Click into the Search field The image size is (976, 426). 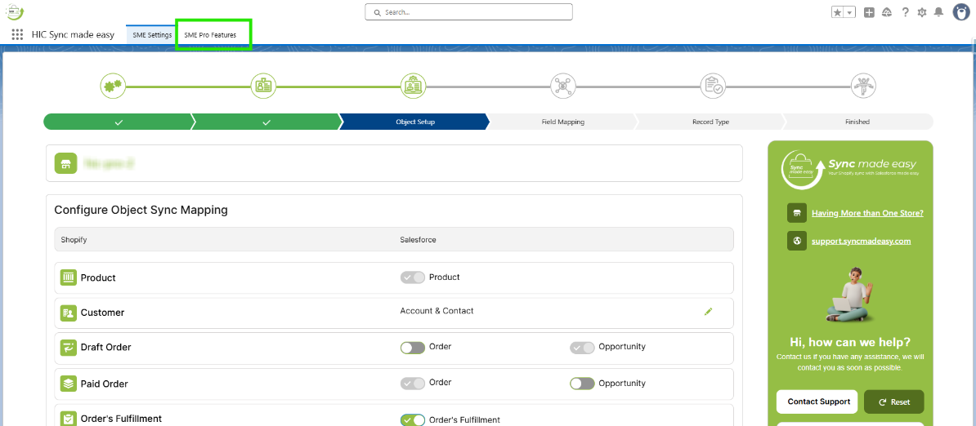point(468,11)
